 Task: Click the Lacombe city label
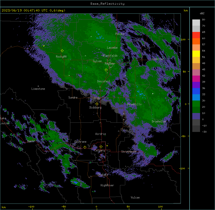coord(112,48)
